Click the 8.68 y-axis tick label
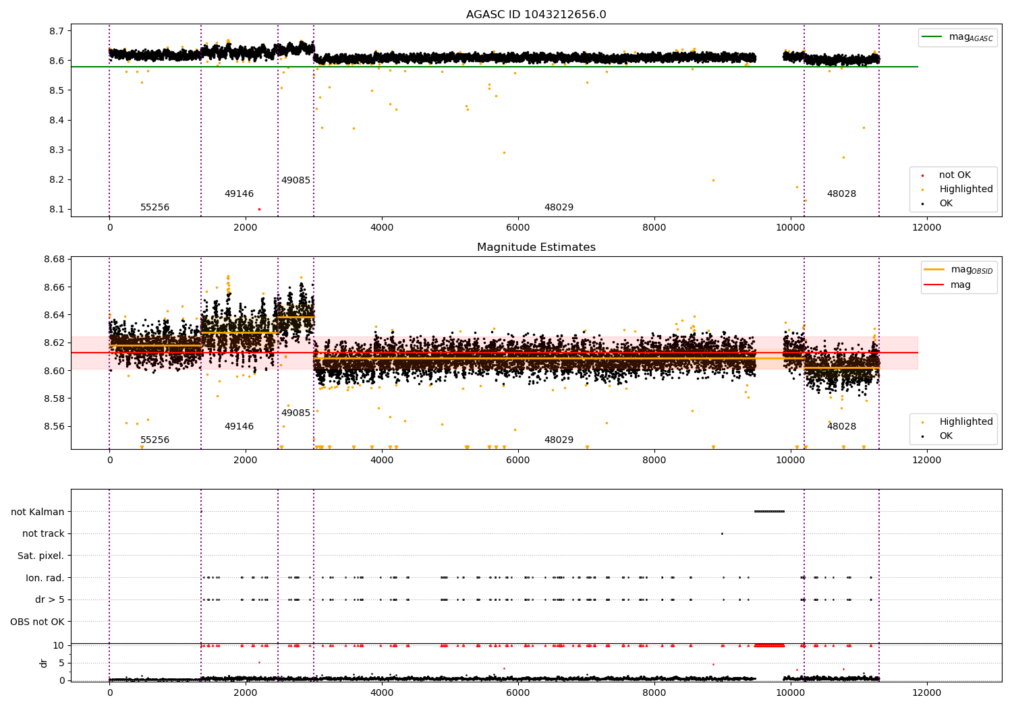Viewport: 1012px width, 708px height. tap(54, 260)
